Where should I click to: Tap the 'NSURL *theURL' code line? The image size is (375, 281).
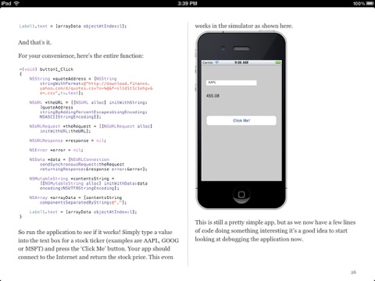pos(88,102)
